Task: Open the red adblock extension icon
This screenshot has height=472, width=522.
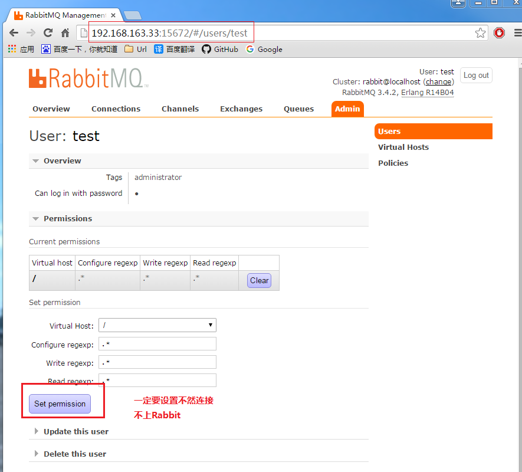Action: 499,33
